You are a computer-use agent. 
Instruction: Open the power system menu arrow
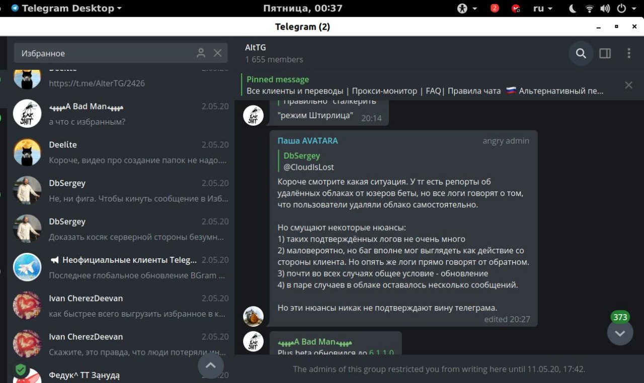click(x=634, y=9)
